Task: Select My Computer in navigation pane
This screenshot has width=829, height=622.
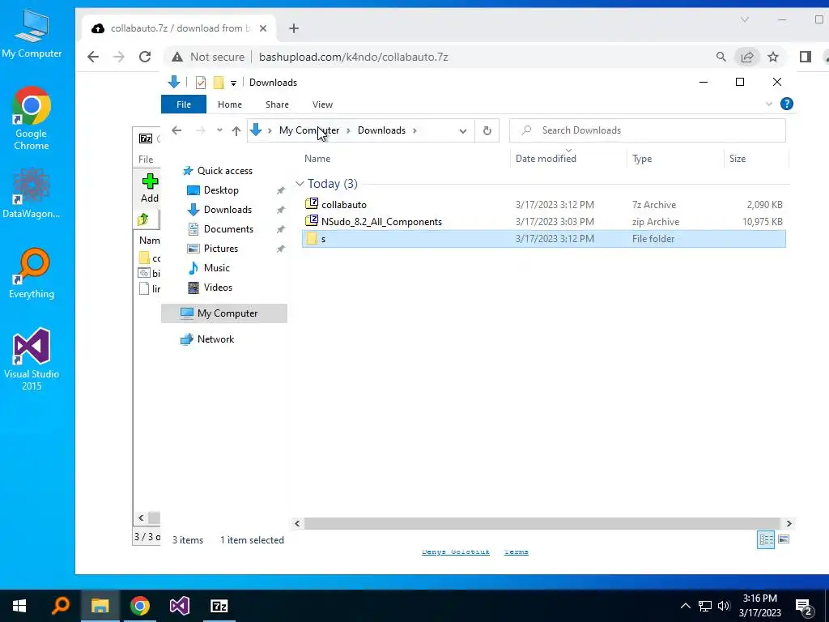Action: tap(224, 313)
